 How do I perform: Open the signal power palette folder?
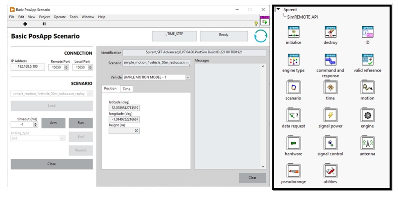point(331,115)
